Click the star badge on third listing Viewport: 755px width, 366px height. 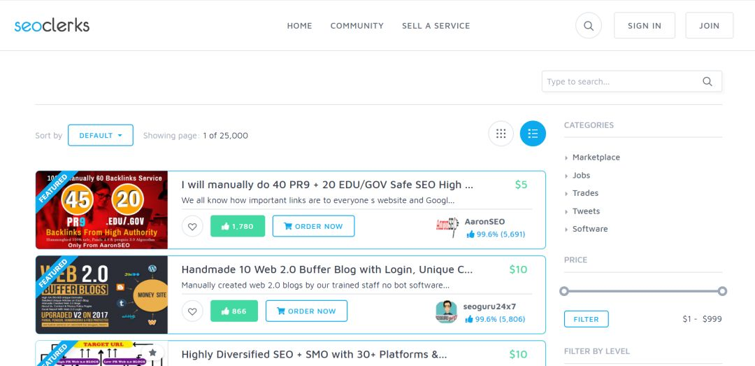point(152,353)
